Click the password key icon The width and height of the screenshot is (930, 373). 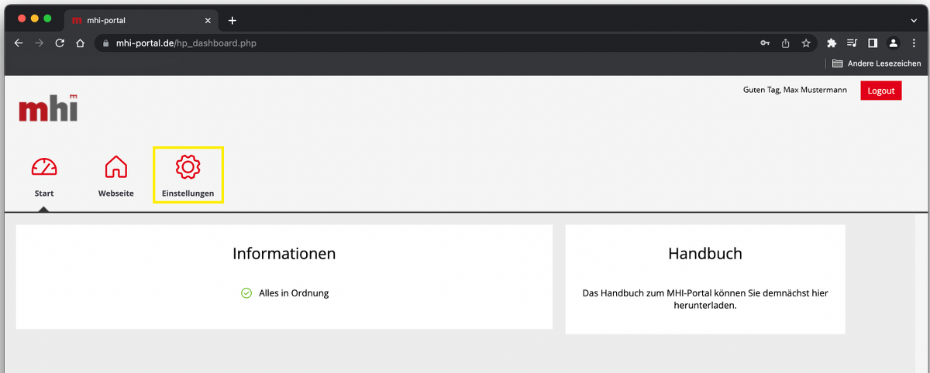click(765, 43)
